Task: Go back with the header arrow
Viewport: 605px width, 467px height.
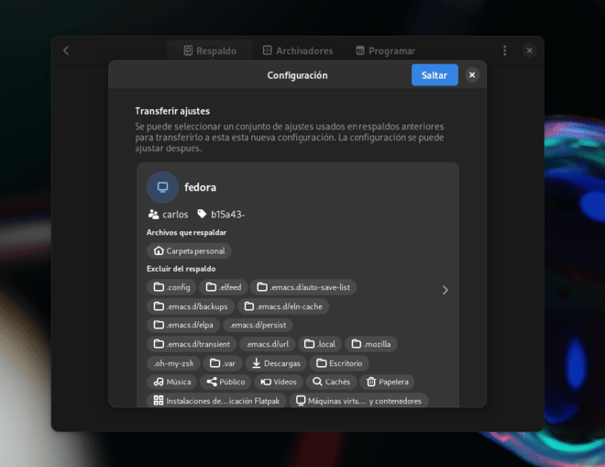Action: click(66, 50)
